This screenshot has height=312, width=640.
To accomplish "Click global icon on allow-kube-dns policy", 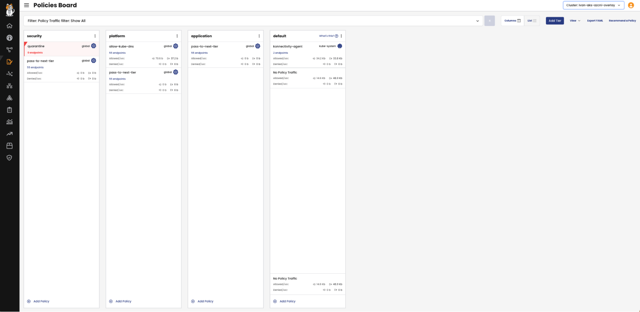I will (x=175, y=46).
